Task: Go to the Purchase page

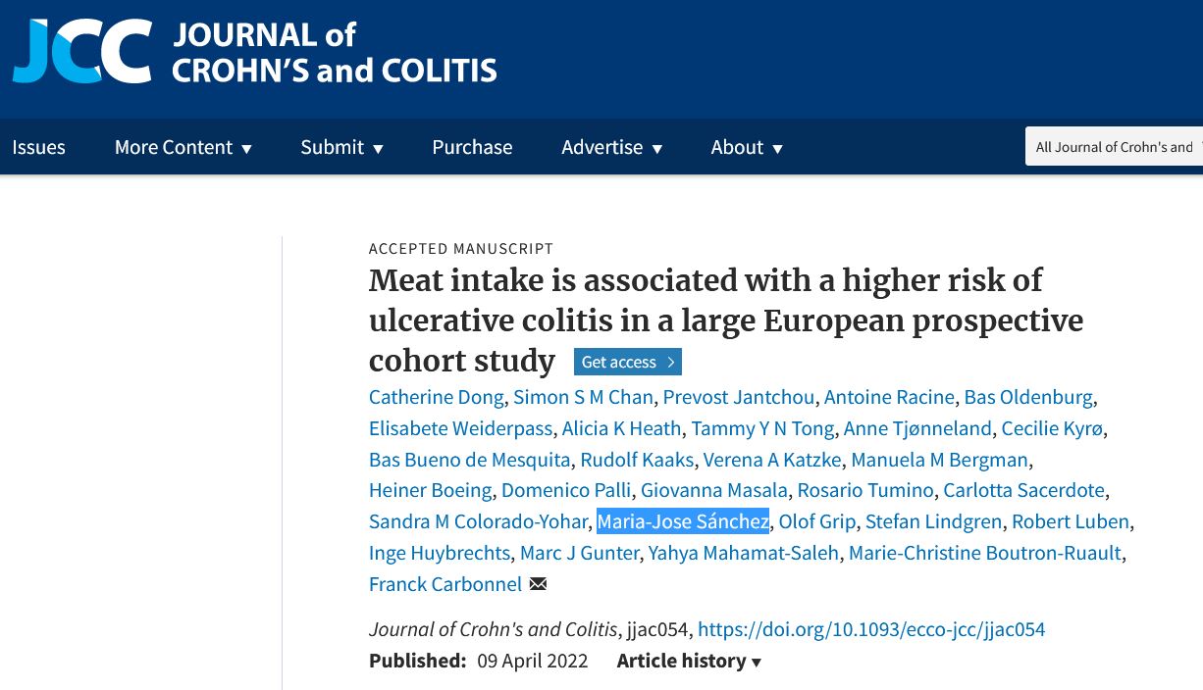Action: pyautogui.click(x=472, y=147)
